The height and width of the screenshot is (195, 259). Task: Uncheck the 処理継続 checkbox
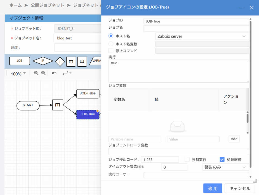pos(222,159)
